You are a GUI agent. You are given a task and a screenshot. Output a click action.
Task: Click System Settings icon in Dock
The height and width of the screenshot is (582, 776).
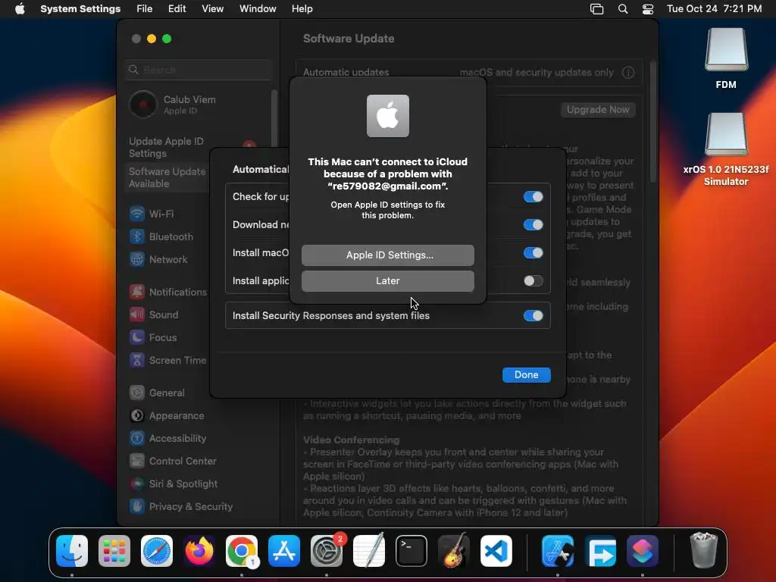(327, 551)
